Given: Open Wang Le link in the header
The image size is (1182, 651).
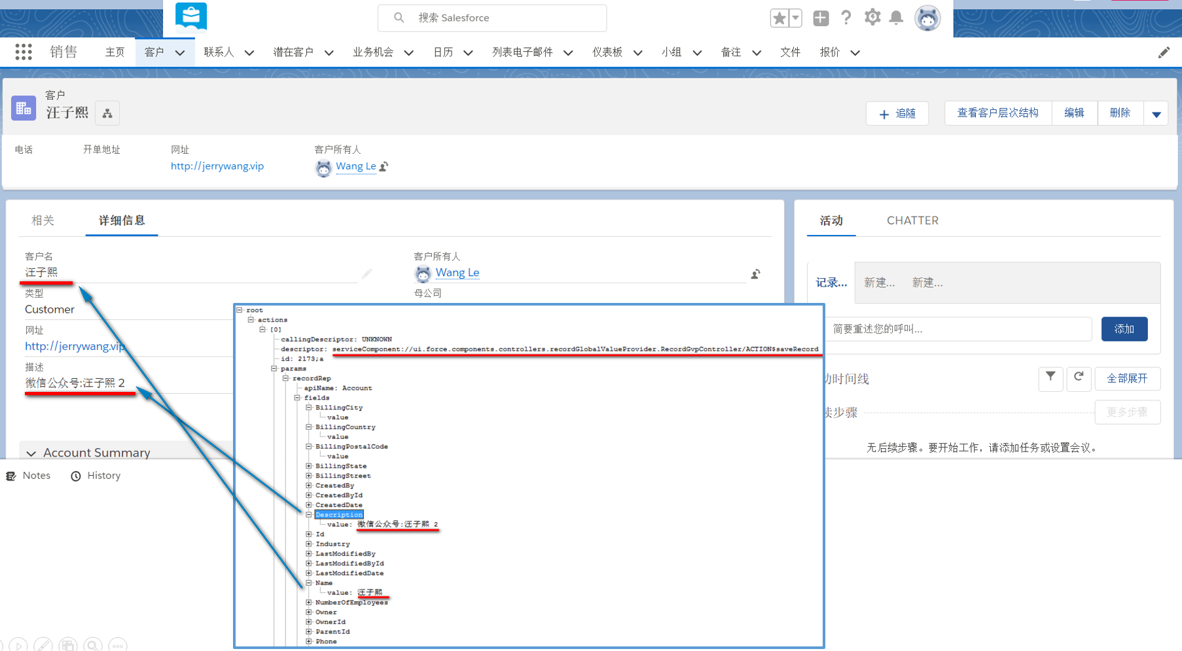Looking at the screenshot, I should pos(356,166).
